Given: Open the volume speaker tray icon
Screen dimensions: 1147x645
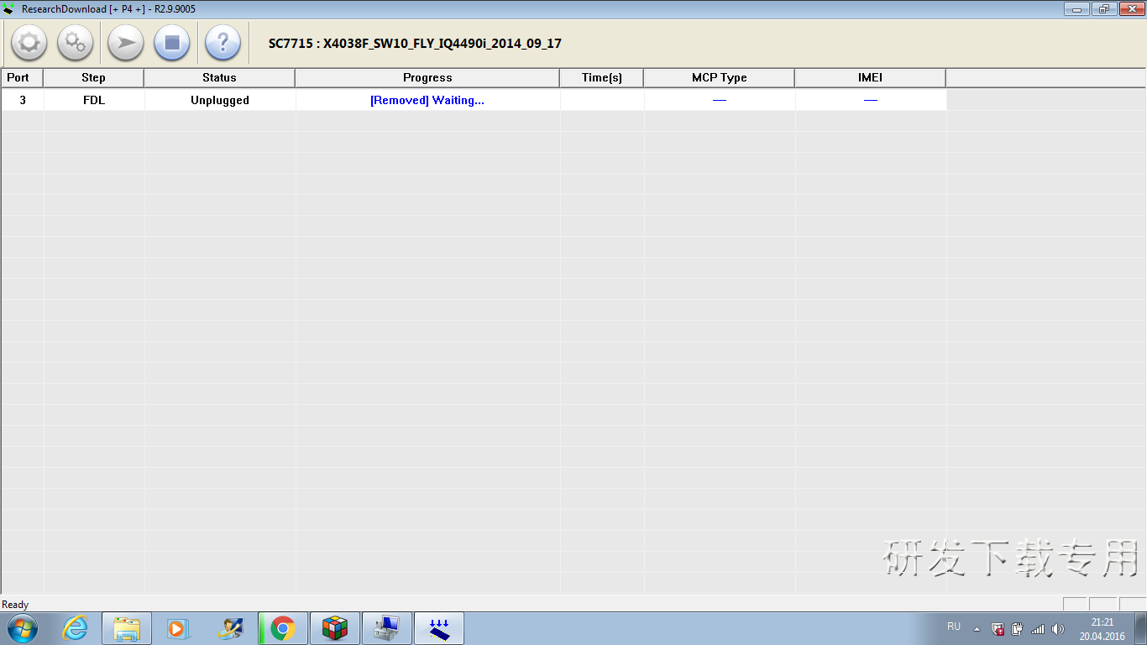Looking at the screenshot, I should pyautogui.click(x=1058, y=628).
